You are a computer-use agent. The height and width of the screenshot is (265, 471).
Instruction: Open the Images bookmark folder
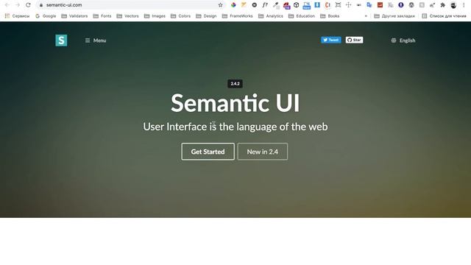pyautogui.click(x=155, y=16)
